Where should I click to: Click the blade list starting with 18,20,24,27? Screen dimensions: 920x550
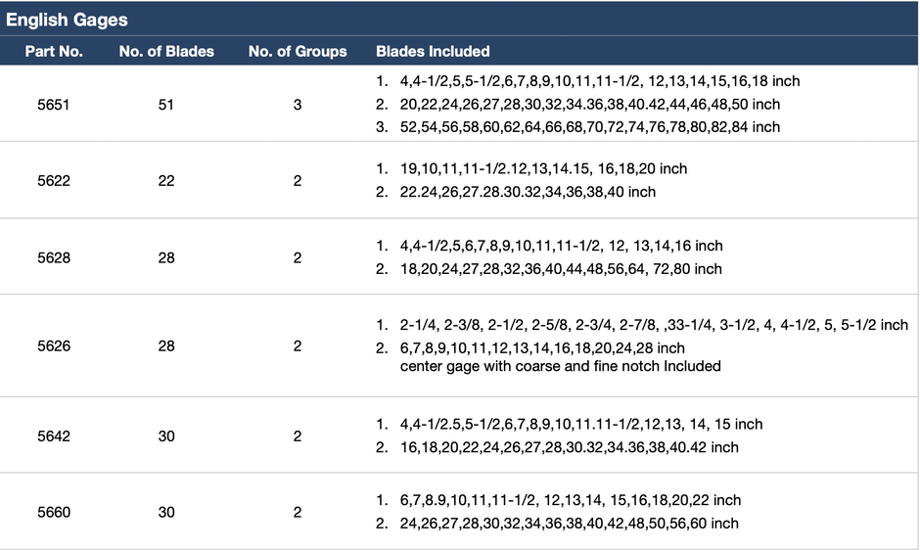pyautogui.click(x=561, y=269)
